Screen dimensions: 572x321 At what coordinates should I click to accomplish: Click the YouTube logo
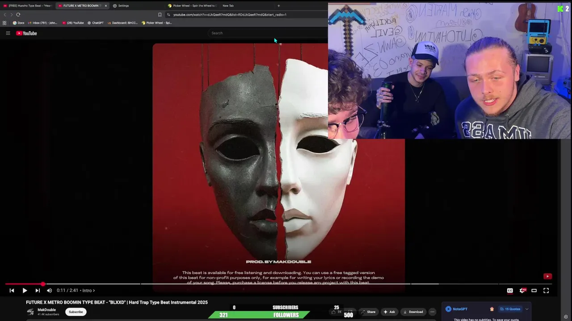point(26,33)
